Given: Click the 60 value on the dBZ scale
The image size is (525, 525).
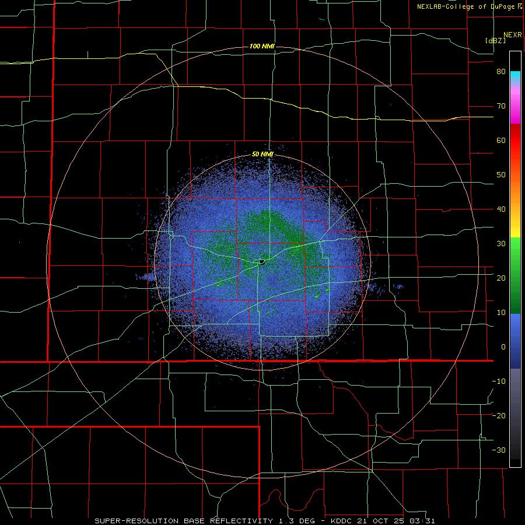Looking at the screenshot, I should coord(501,140).
